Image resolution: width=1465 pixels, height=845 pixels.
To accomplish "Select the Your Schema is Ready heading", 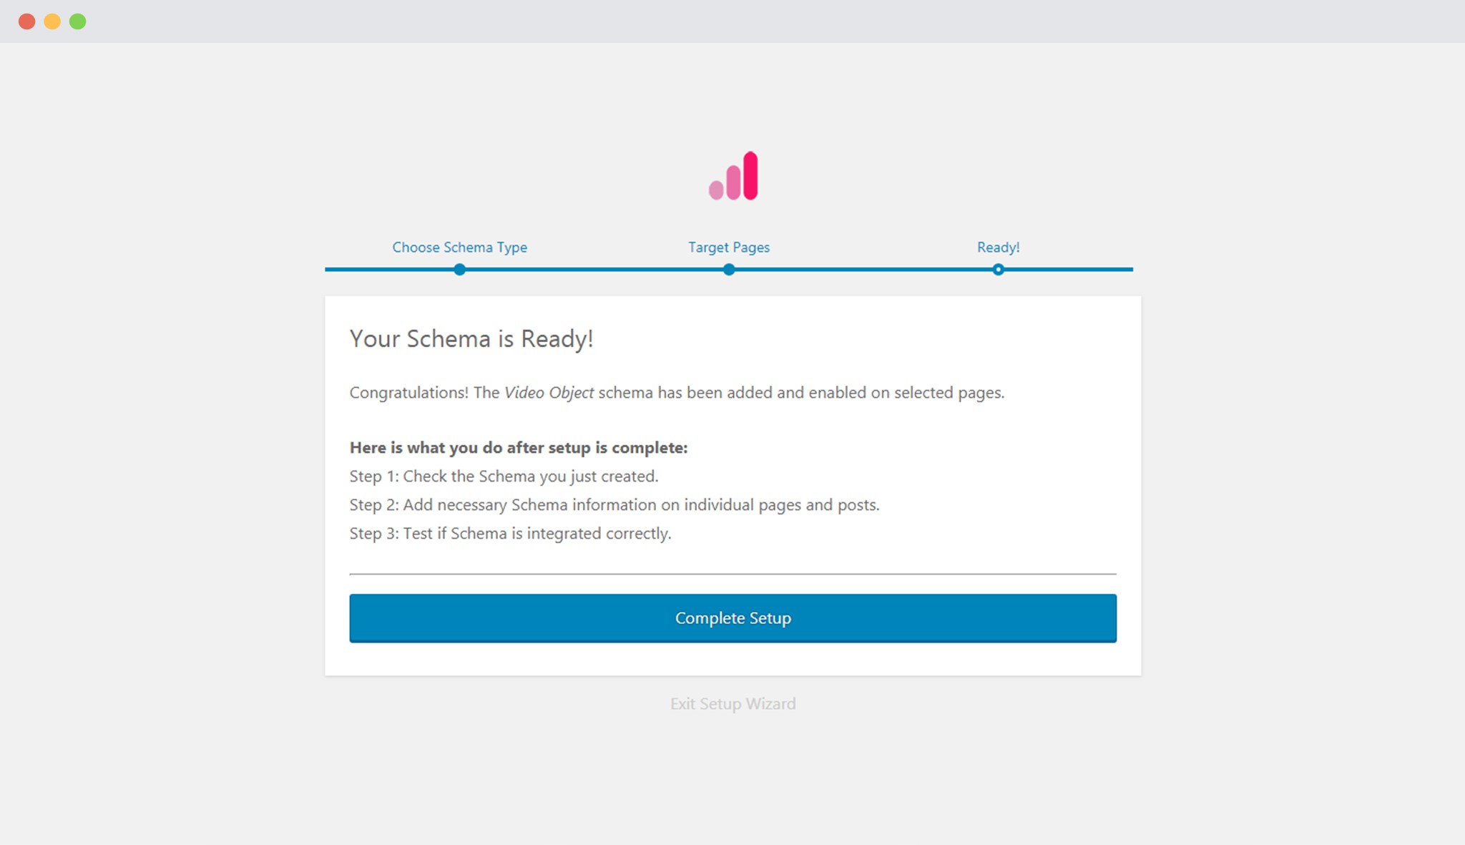I will [471, 338].
